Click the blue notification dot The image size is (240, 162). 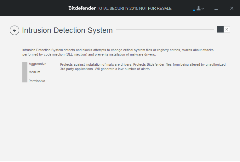[194, 10]
